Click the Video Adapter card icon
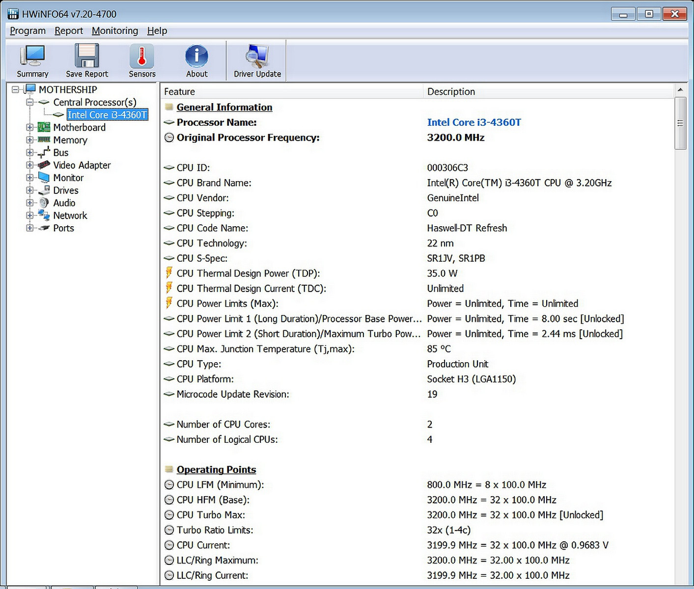Screen dimensions: 694x589 pos(44,165)
